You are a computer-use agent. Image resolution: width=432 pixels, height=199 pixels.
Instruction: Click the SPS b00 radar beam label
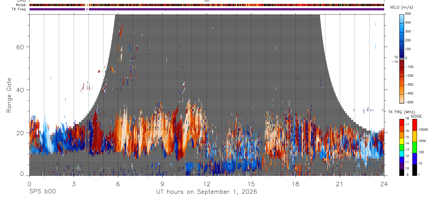click(x=42, y=192)
